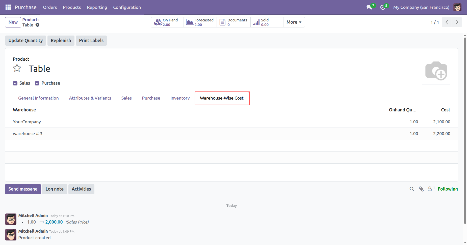Screen dimensions: 467x245
Task: Upload a product image placeholder
Action: click(x=436, y=70)
